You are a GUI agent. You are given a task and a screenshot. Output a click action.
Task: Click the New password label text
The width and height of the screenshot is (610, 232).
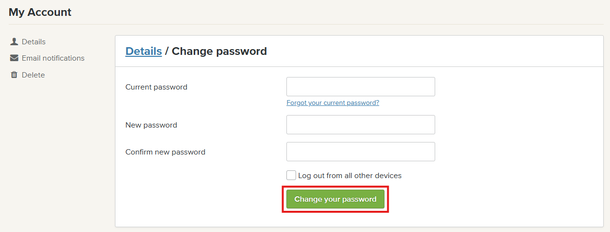point(151,125)
